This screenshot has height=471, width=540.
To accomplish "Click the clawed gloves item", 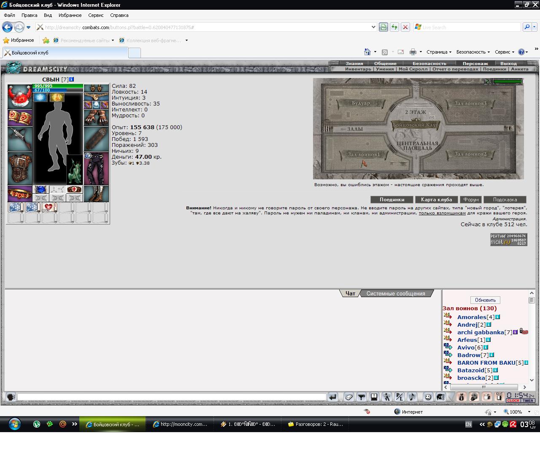I will 96,118.
